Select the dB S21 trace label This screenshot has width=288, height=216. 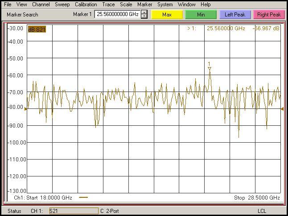[x=37, y=29]
